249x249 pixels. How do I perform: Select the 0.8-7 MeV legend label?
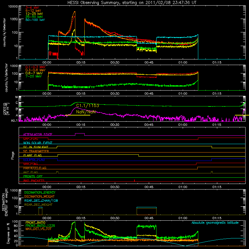(34, 73)
